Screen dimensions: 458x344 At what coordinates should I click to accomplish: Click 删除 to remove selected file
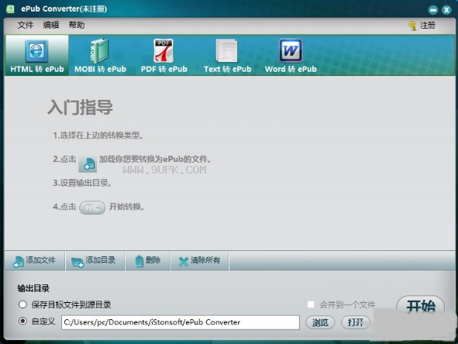tap(148, 260)
